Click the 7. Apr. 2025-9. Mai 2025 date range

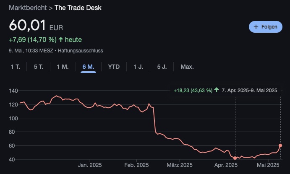tap(249, 91)
